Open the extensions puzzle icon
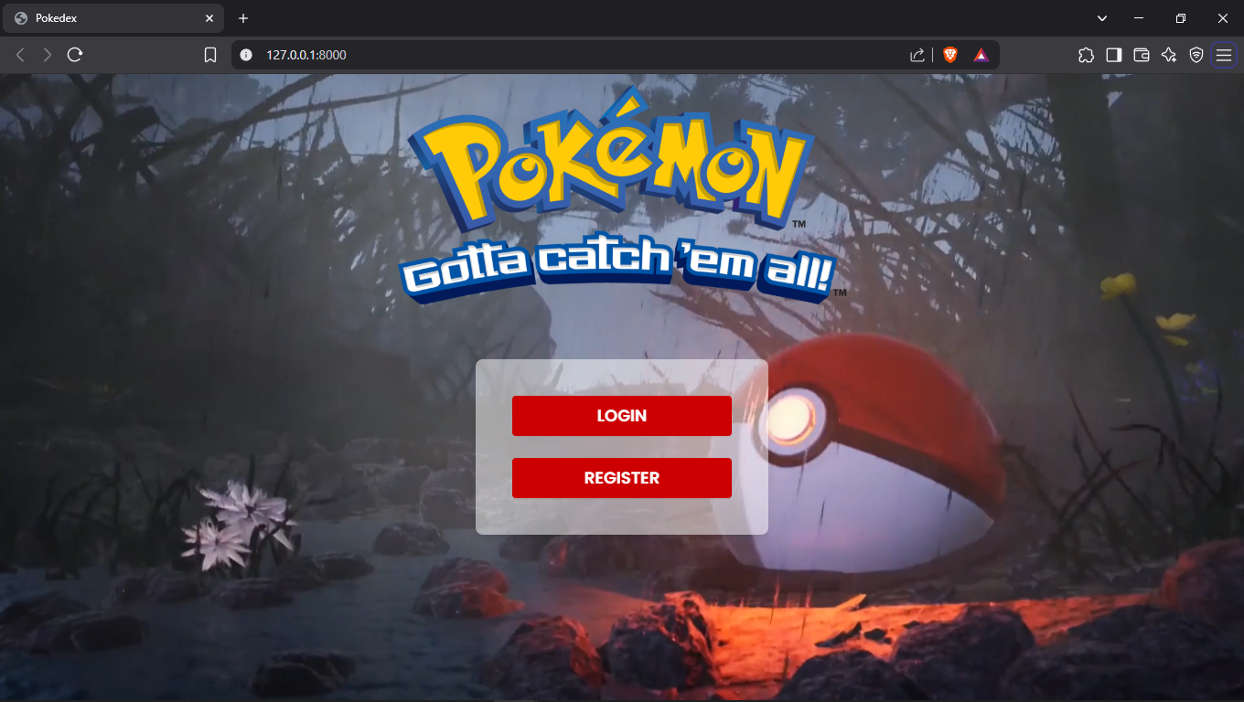The image size is (1244, 702). point(1086,55)
